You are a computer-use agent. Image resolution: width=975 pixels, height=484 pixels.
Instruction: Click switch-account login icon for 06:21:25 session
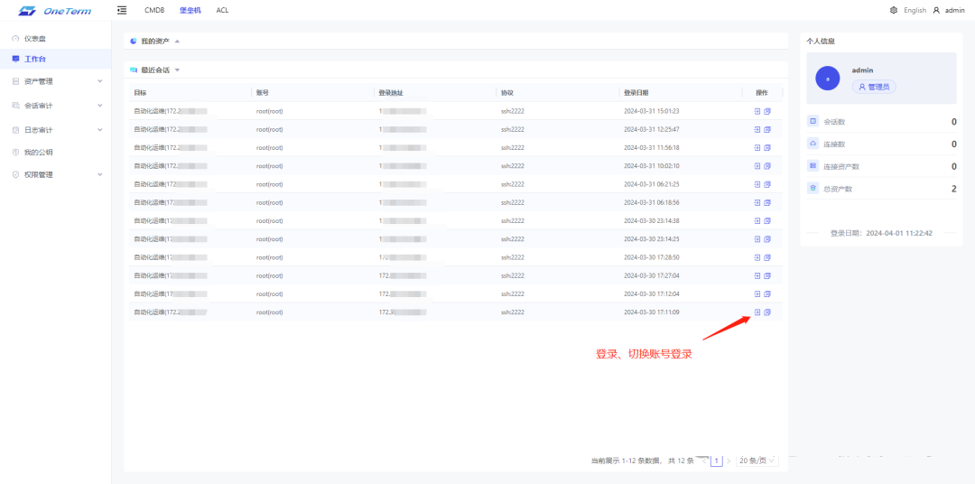(x=767, y=184)
